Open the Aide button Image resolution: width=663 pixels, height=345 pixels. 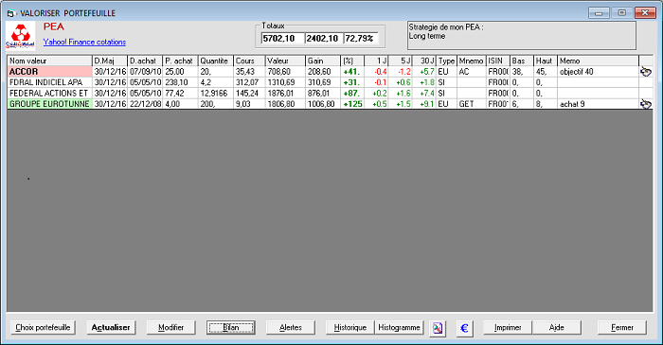click(x=557, y=327)
